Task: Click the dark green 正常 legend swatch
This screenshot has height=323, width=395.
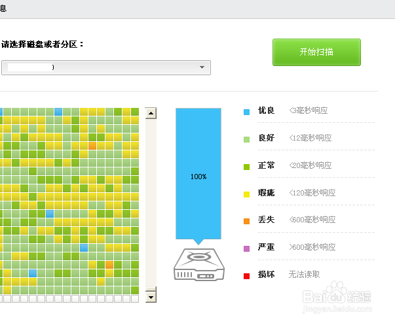Action: tap(246, 167)
